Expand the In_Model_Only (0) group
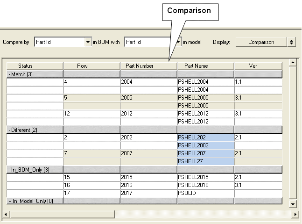Screen dimensions: 302x224 coord(10,201)
